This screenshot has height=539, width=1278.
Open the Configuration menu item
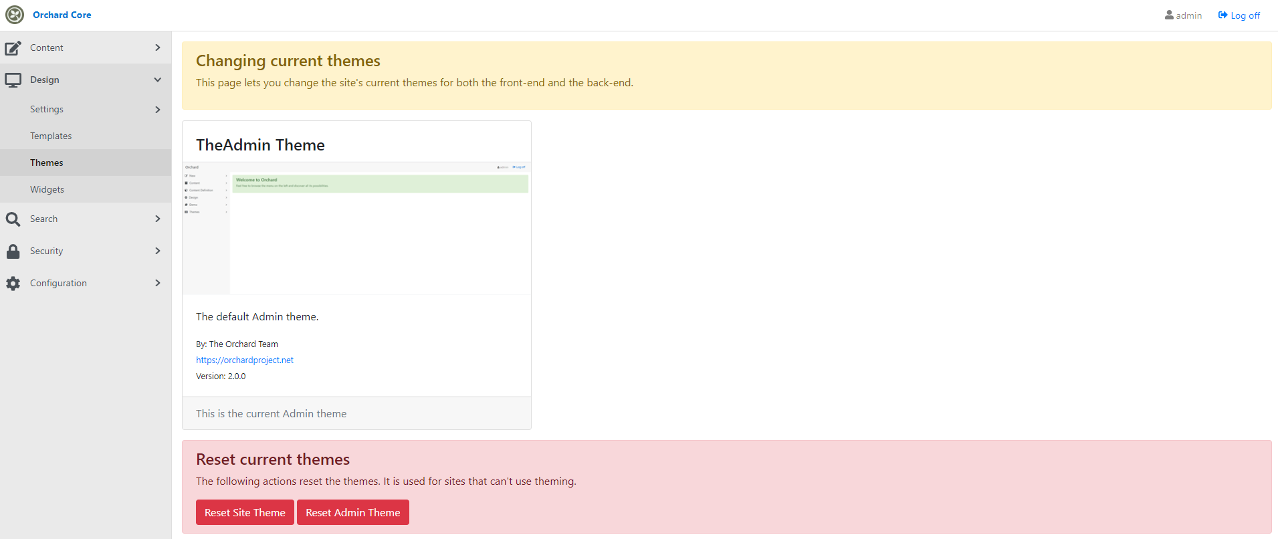click(86, 283)
